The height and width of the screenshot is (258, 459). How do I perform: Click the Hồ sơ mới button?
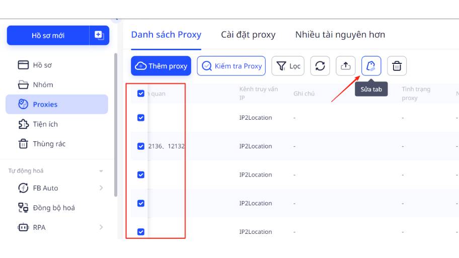click(x=48, y=35)
